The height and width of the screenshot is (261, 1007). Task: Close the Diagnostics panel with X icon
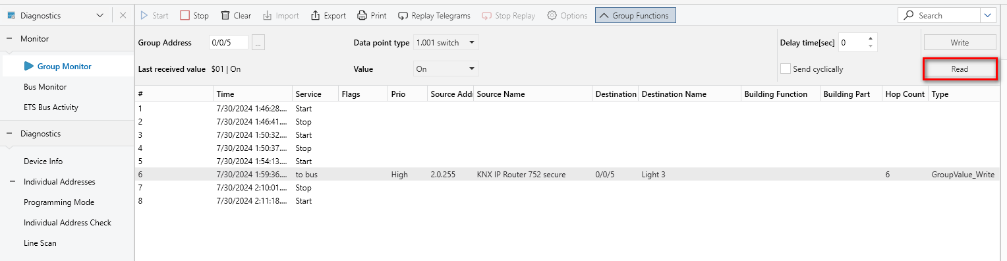[x=123, y=15]
